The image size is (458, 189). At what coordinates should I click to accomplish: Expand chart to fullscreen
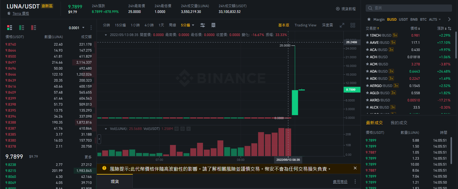[342, 25]
